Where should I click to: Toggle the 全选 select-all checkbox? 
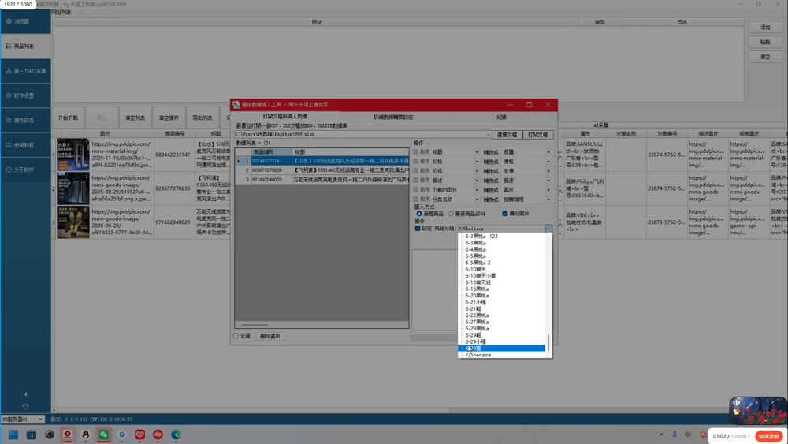(x=236, y=336)
